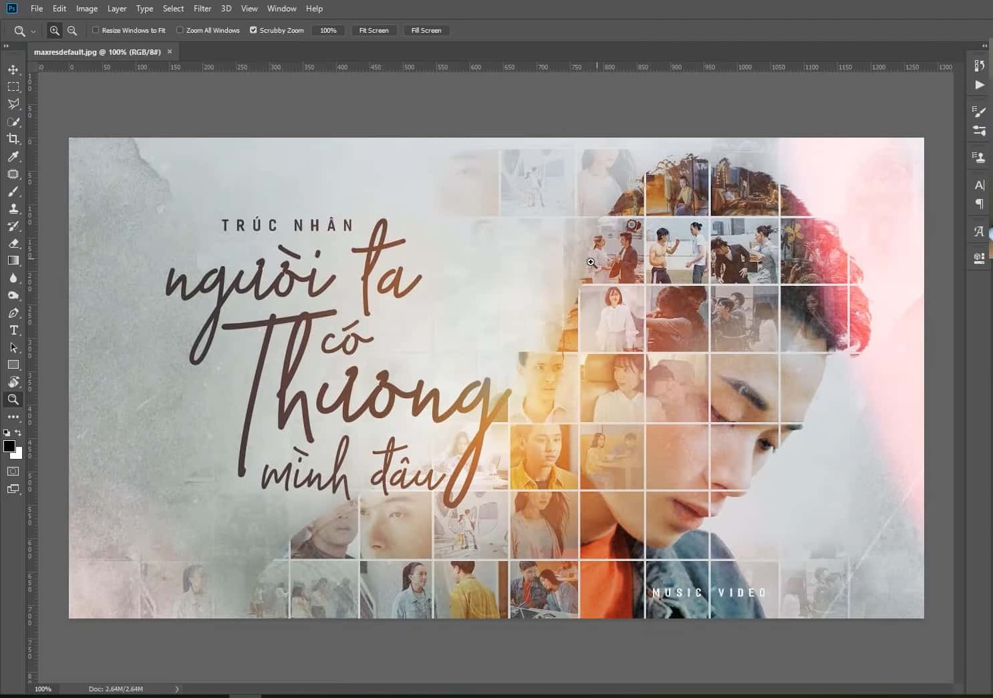Open the Layer menu
Screen dimensions: 993x698
[x=117, y=9]
